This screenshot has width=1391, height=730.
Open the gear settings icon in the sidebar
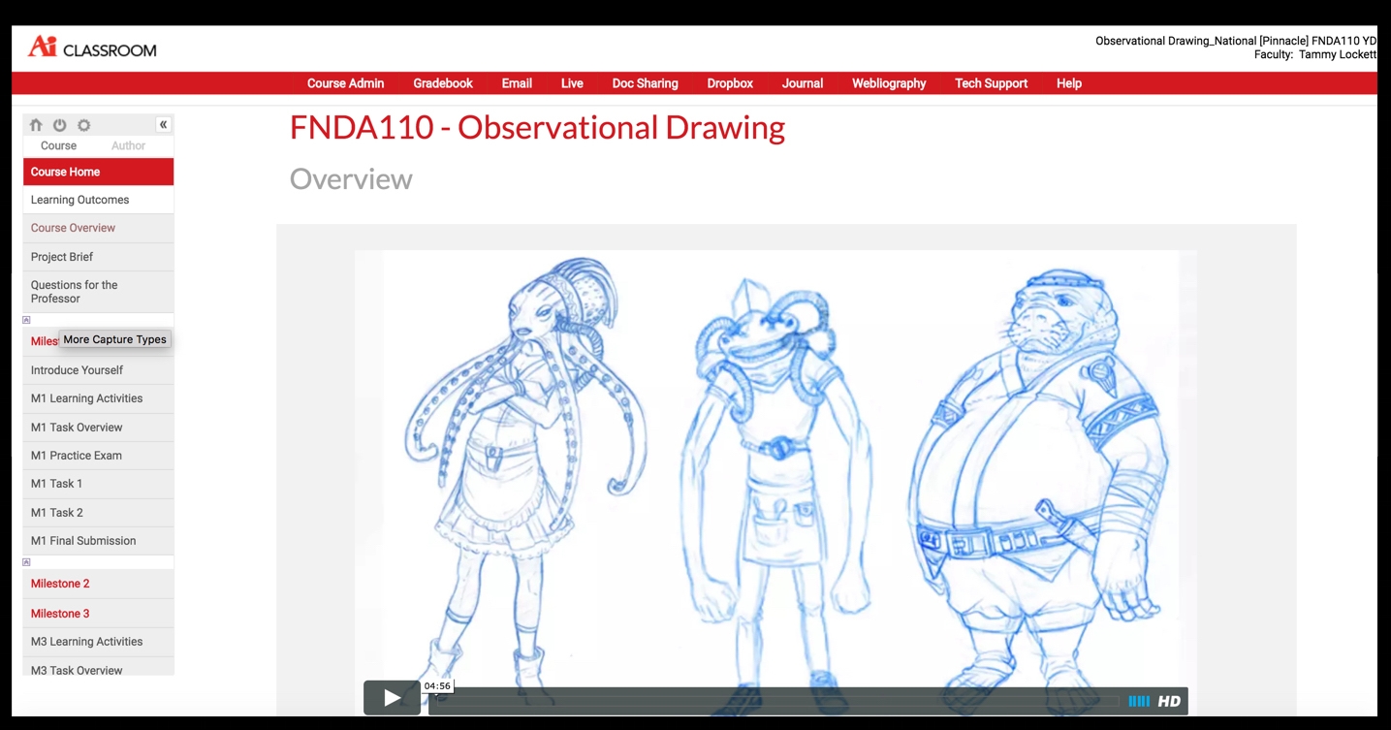coord(84,125)
